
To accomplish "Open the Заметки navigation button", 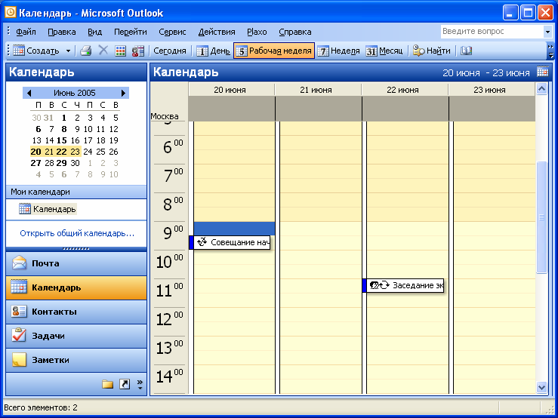I will 76,361.
